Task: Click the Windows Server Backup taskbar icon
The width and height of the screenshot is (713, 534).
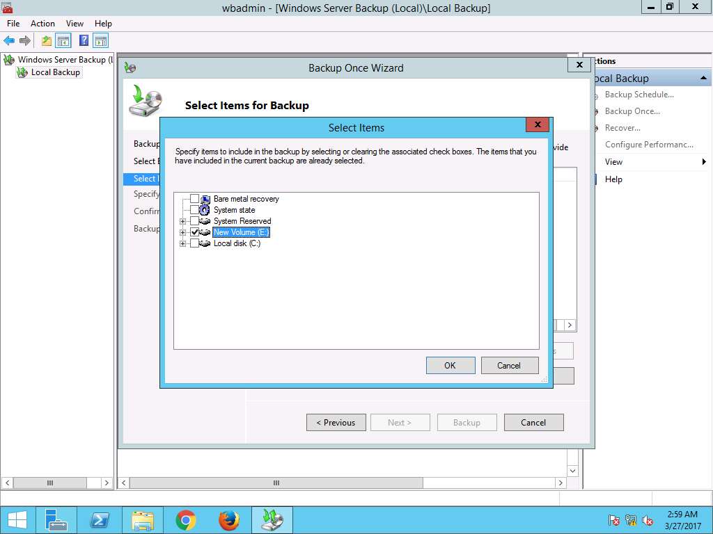Action: click(x=272, y=520)
